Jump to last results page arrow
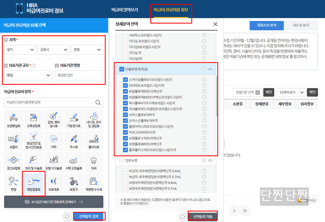 click(x=245, y=211)
